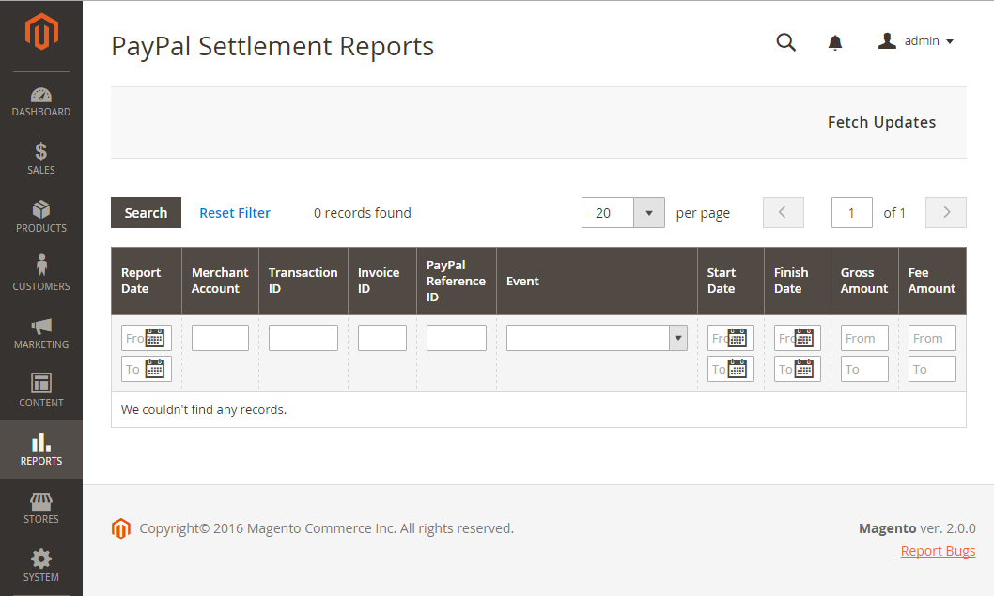Image resolution: width=994 pixels, height=596 pixels.
Task: Open the Reports sidebar section
Action: (41, 449)
